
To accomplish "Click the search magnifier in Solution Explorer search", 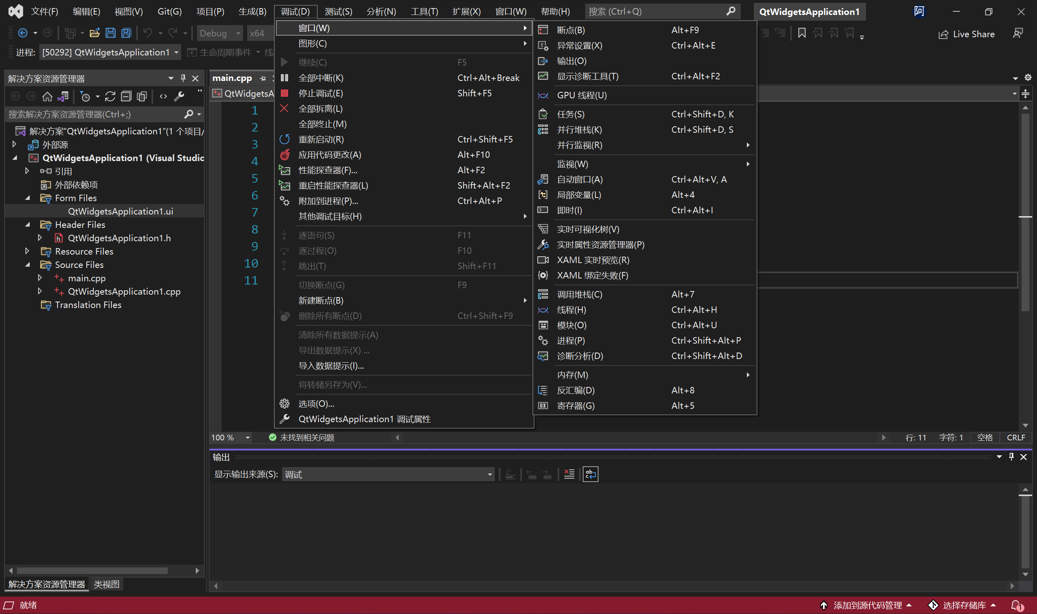I will click(x=188, y=114).
